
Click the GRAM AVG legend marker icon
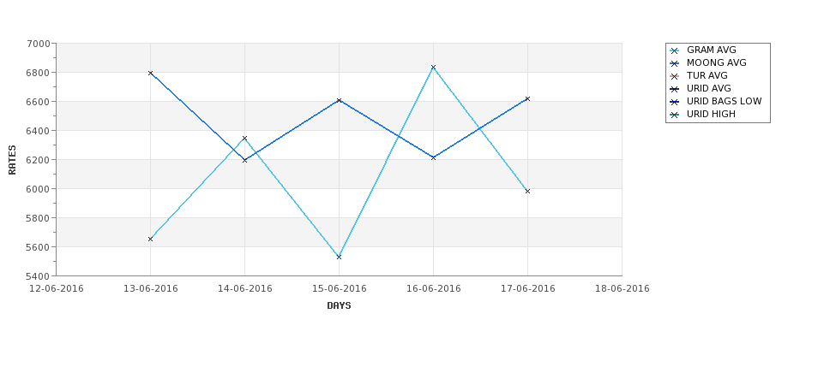675,50
